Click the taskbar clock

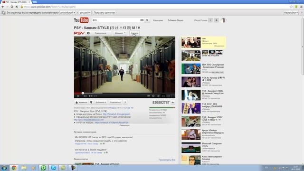(295, 168)
